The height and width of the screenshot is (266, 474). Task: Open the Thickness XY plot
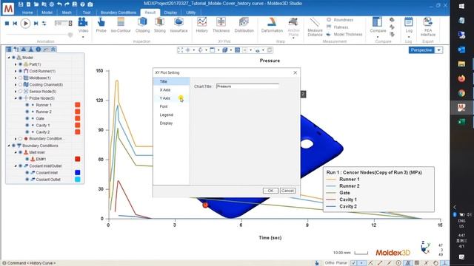(221, 25)
